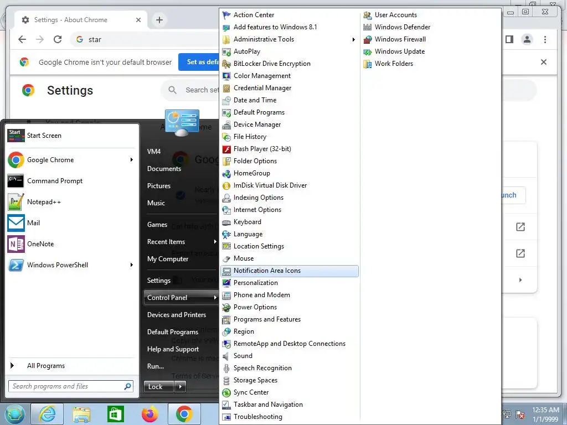Click the Notepad++ icon in Start menu
567x425 pixels.
pyautogui.click(x=16, y=201)
